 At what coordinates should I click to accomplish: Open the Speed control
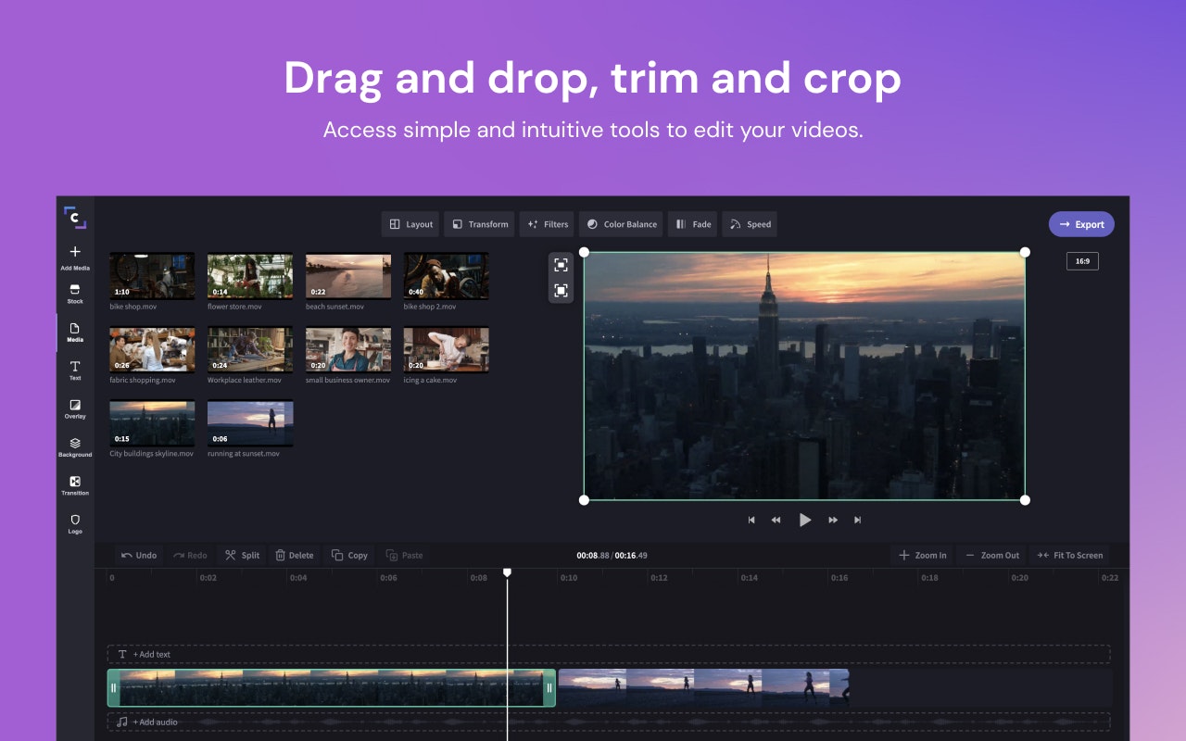750,223
